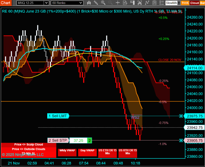205x167 pixels.
Task: Toggle the Bar button in the toolbar
Action: point(202,3)
